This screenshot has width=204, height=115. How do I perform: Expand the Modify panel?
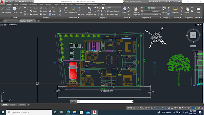point(46,18)
